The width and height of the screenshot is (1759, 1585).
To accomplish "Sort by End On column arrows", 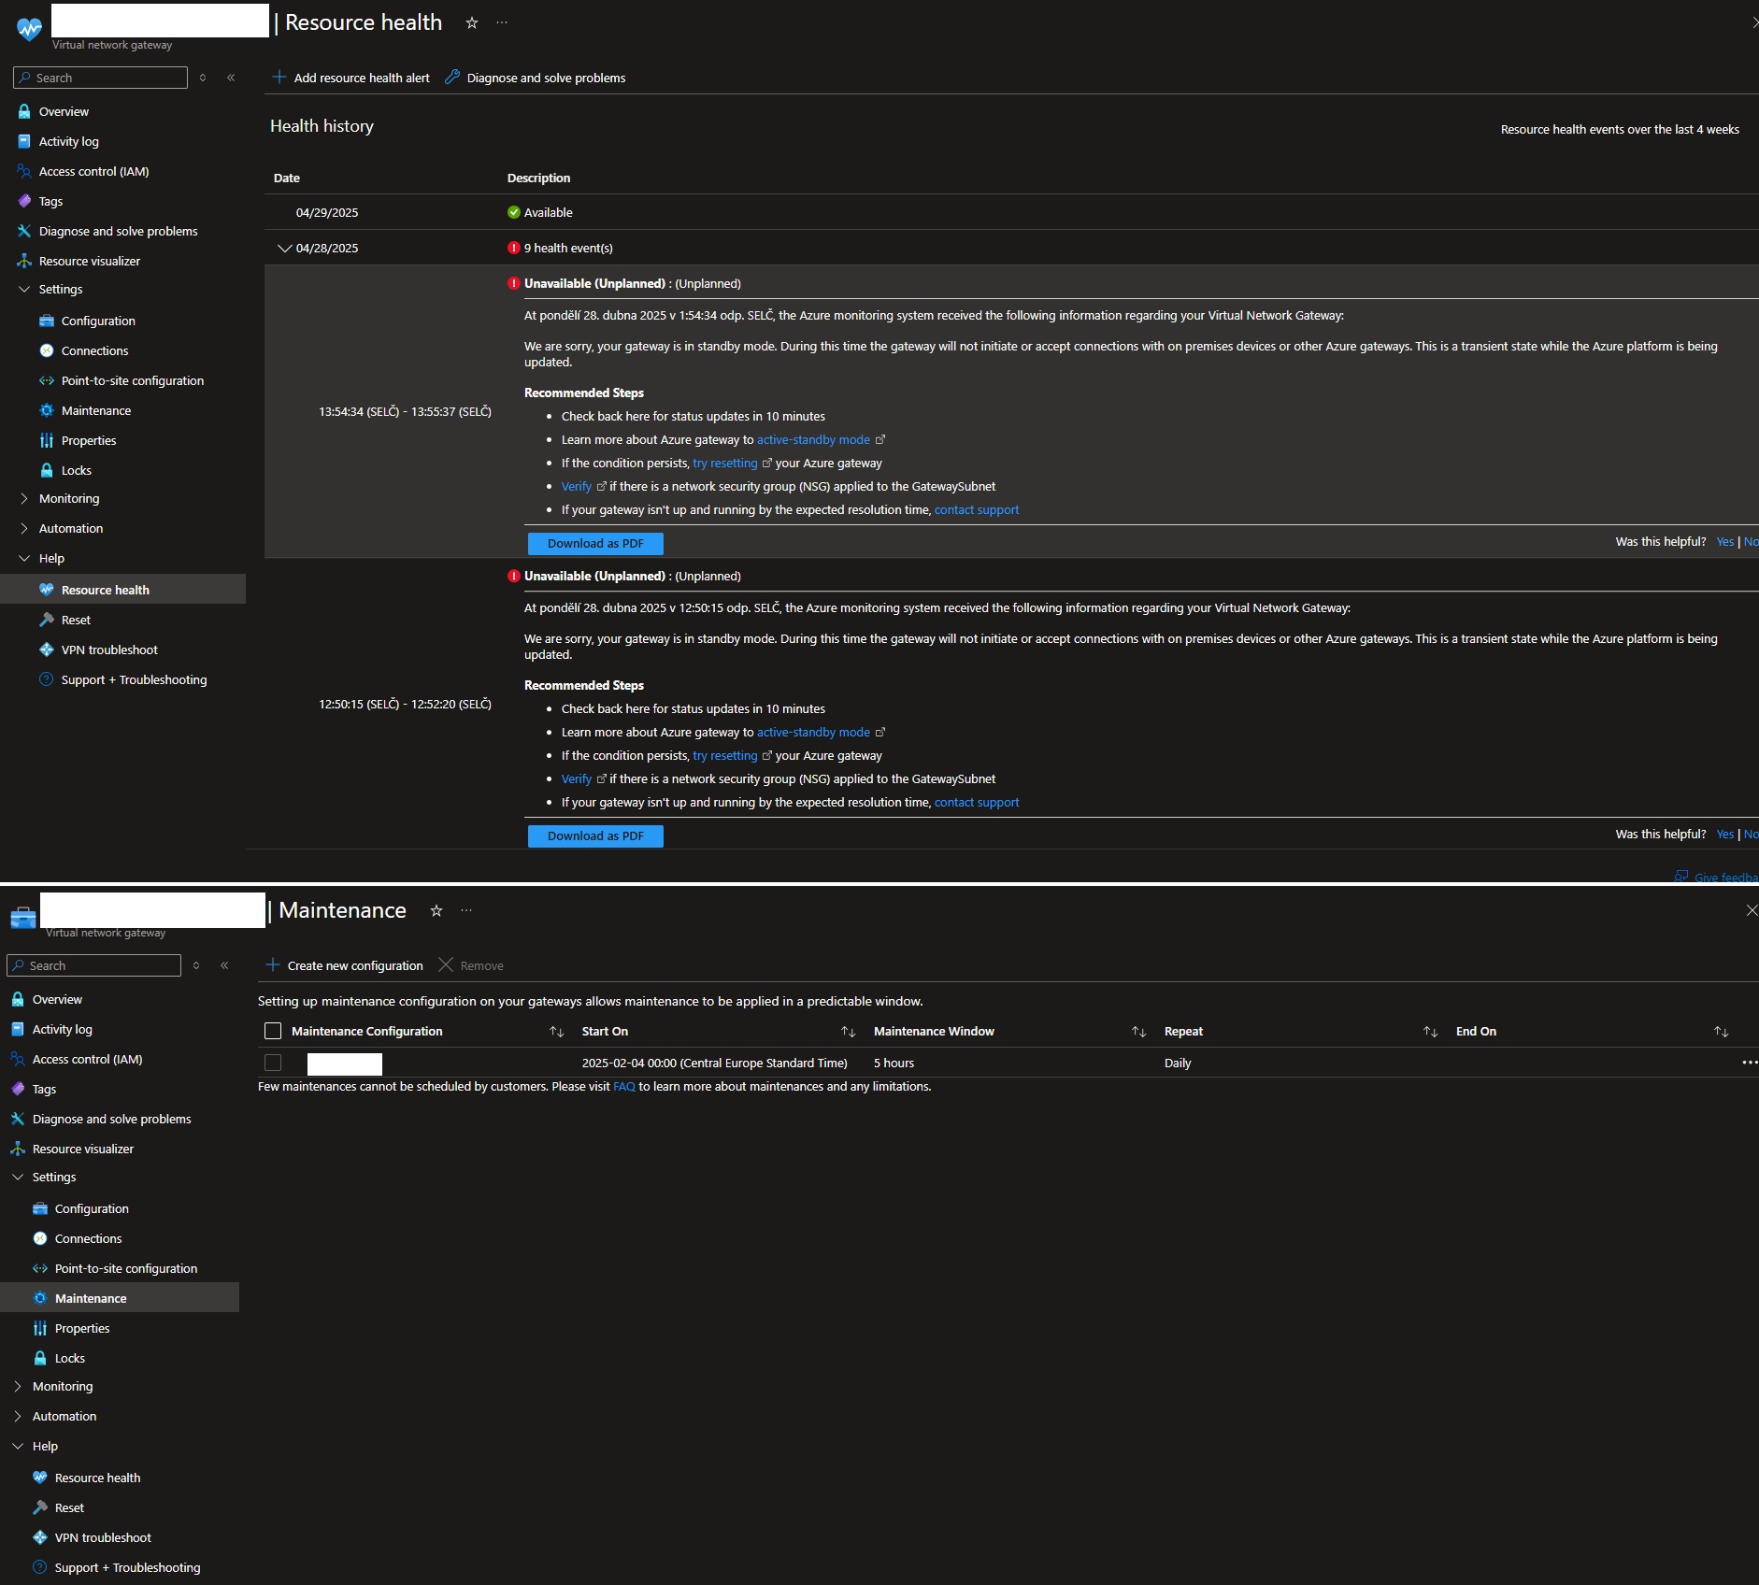I will click(1722, 1032).
